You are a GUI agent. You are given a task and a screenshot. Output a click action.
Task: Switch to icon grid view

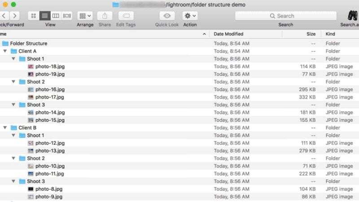(33, 16)
